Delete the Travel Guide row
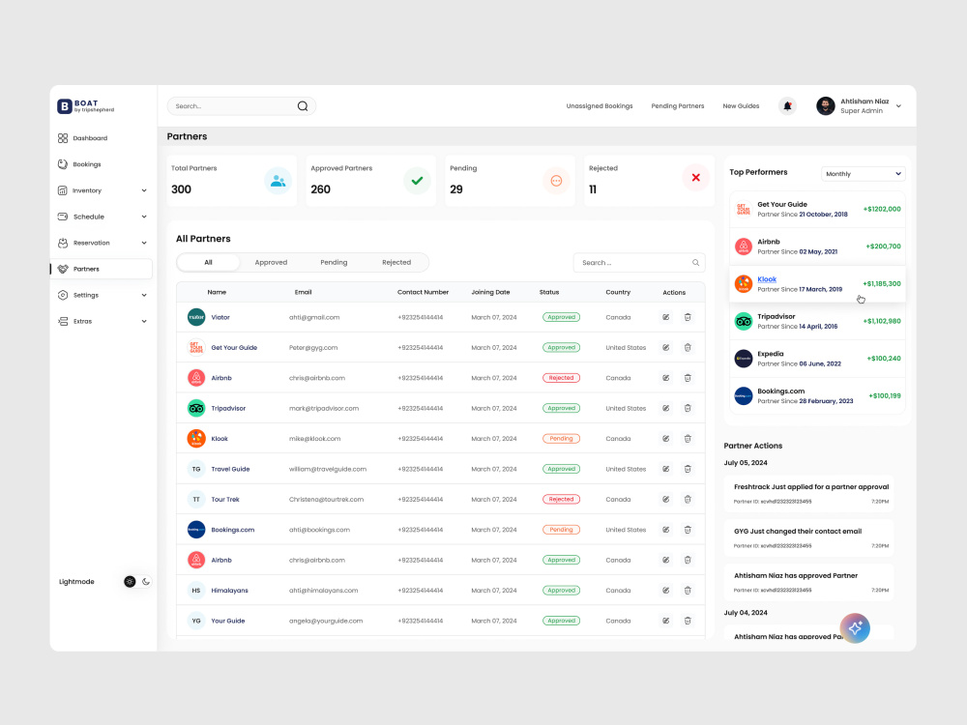Viewport: 967px width, 725px height. [688, 469]
